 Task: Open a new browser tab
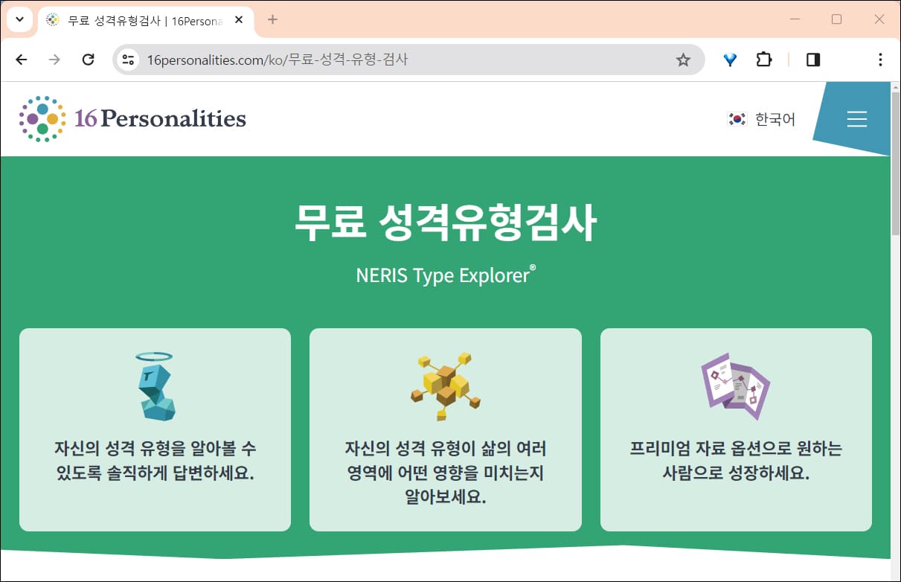click(272, 20)
